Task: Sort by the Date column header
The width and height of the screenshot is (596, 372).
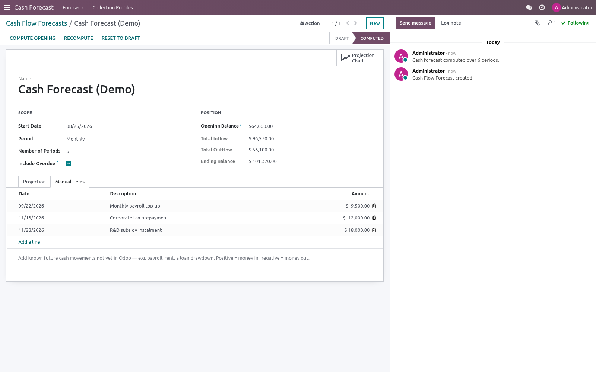Action: coord(24,194)
